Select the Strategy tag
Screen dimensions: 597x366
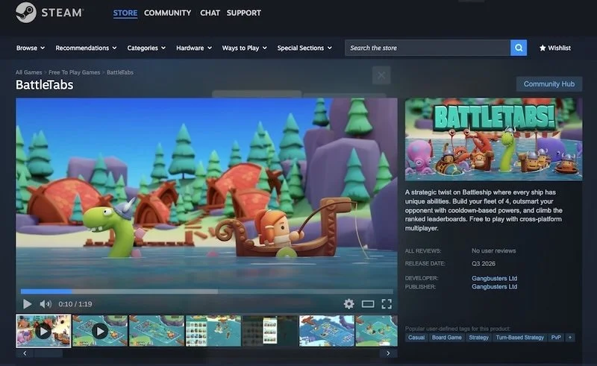478,338
